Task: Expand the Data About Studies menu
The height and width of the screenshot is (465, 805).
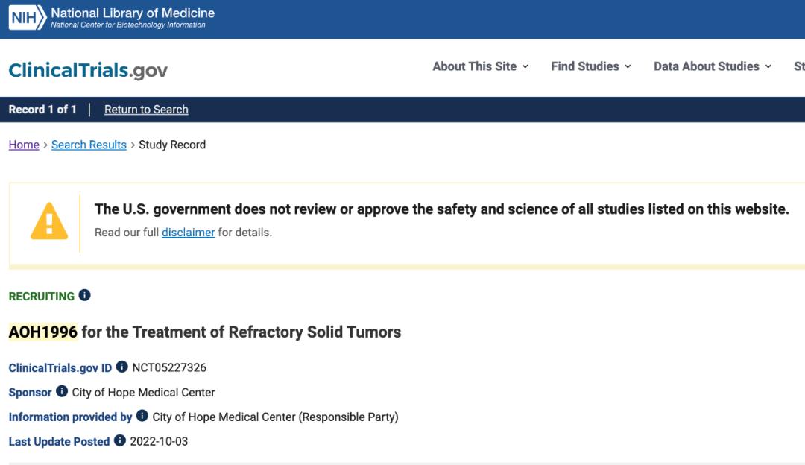Action: [713, 66]
